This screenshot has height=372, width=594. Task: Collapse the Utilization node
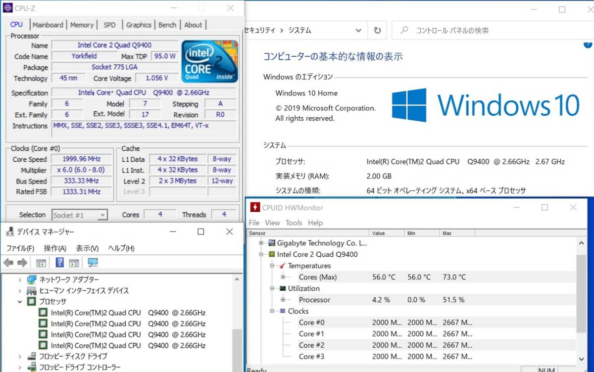point(272,288)
